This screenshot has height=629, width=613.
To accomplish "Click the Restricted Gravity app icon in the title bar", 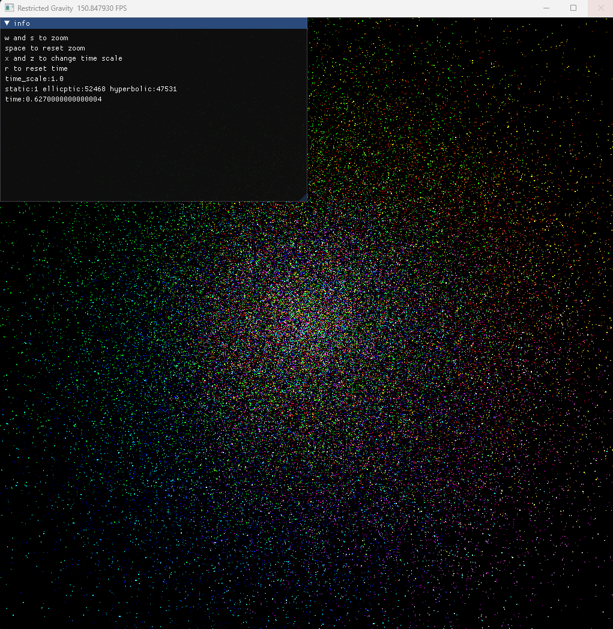I will click(9, 8).
